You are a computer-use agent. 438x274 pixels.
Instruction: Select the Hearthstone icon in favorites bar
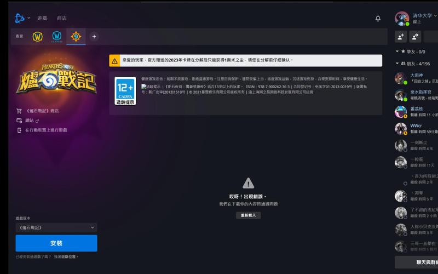pyautogui.click(x=76, y=36)
